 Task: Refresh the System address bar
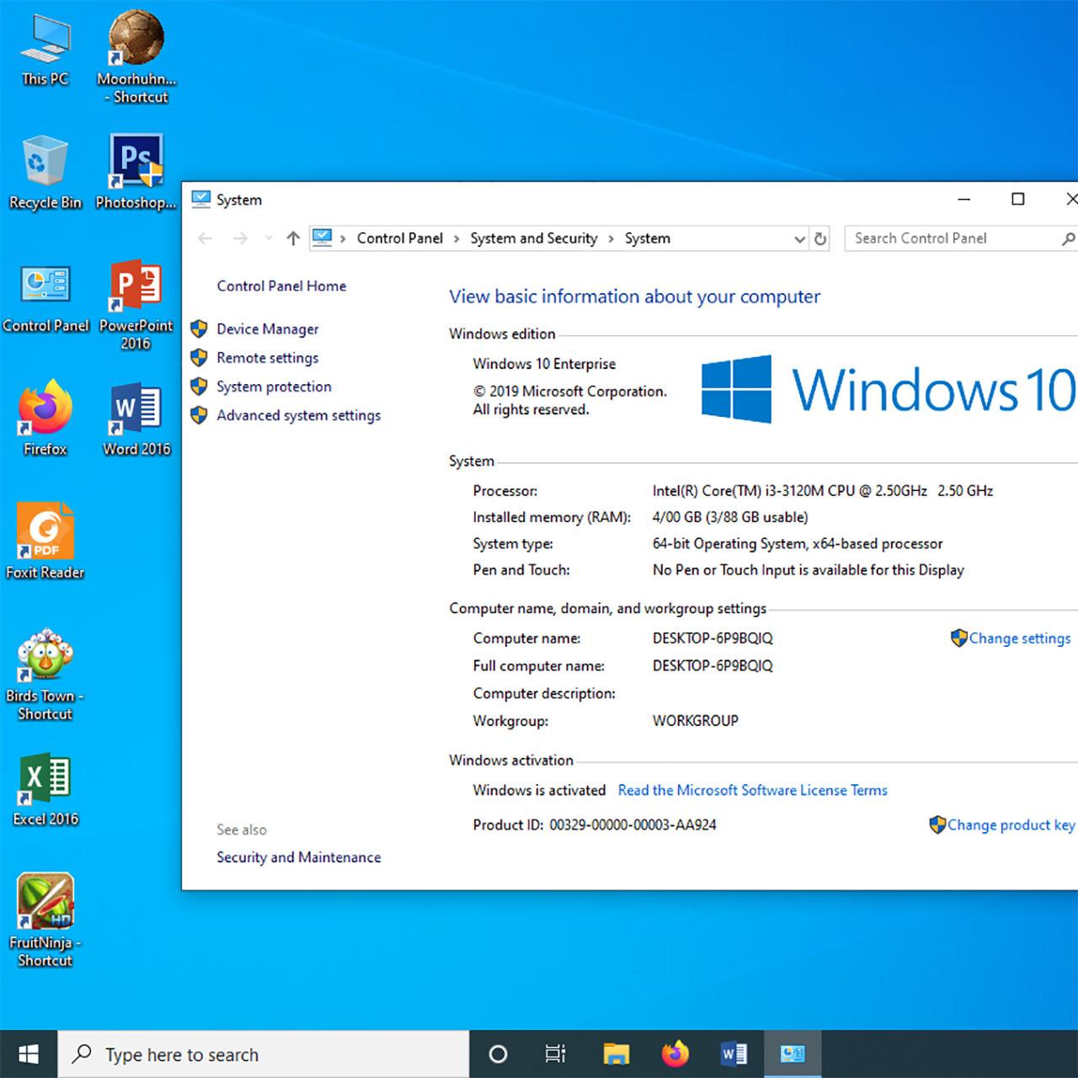click(x=820, y=239)
